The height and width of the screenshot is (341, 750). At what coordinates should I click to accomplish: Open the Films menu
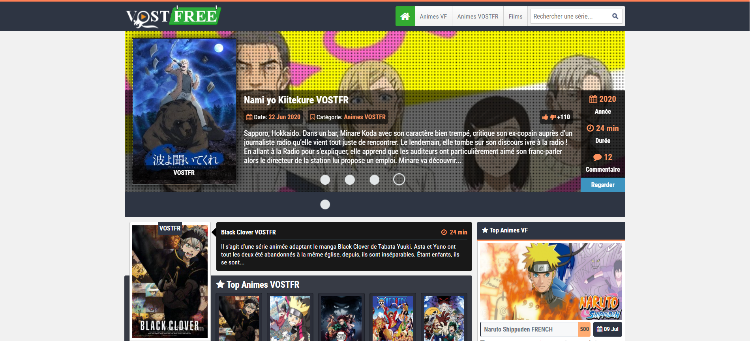tap(516, 16)
